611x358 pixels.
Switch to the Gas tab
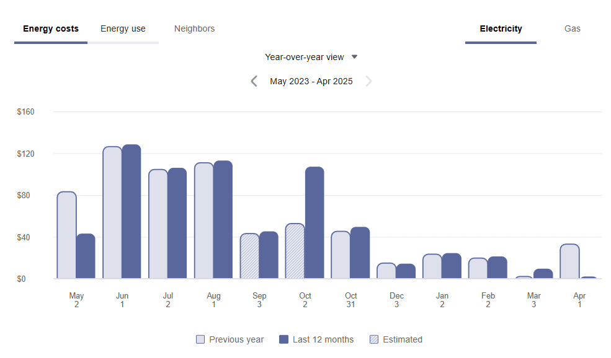tap(571, 28)
